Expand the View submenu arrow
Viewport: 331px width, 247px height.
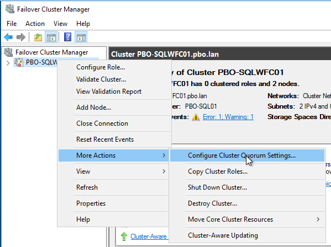[164, 171]
